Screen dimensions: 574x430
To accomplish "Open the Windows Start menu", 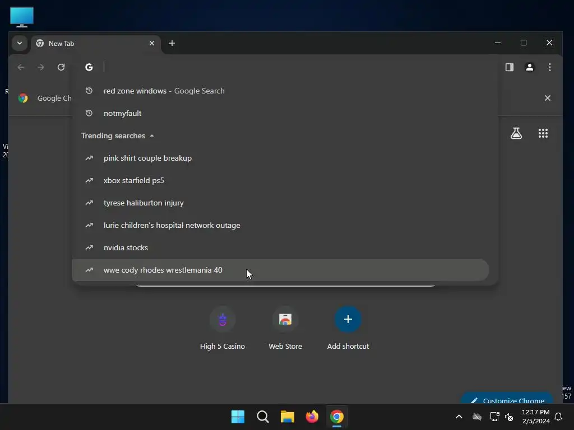I will [x=238, y=417].
